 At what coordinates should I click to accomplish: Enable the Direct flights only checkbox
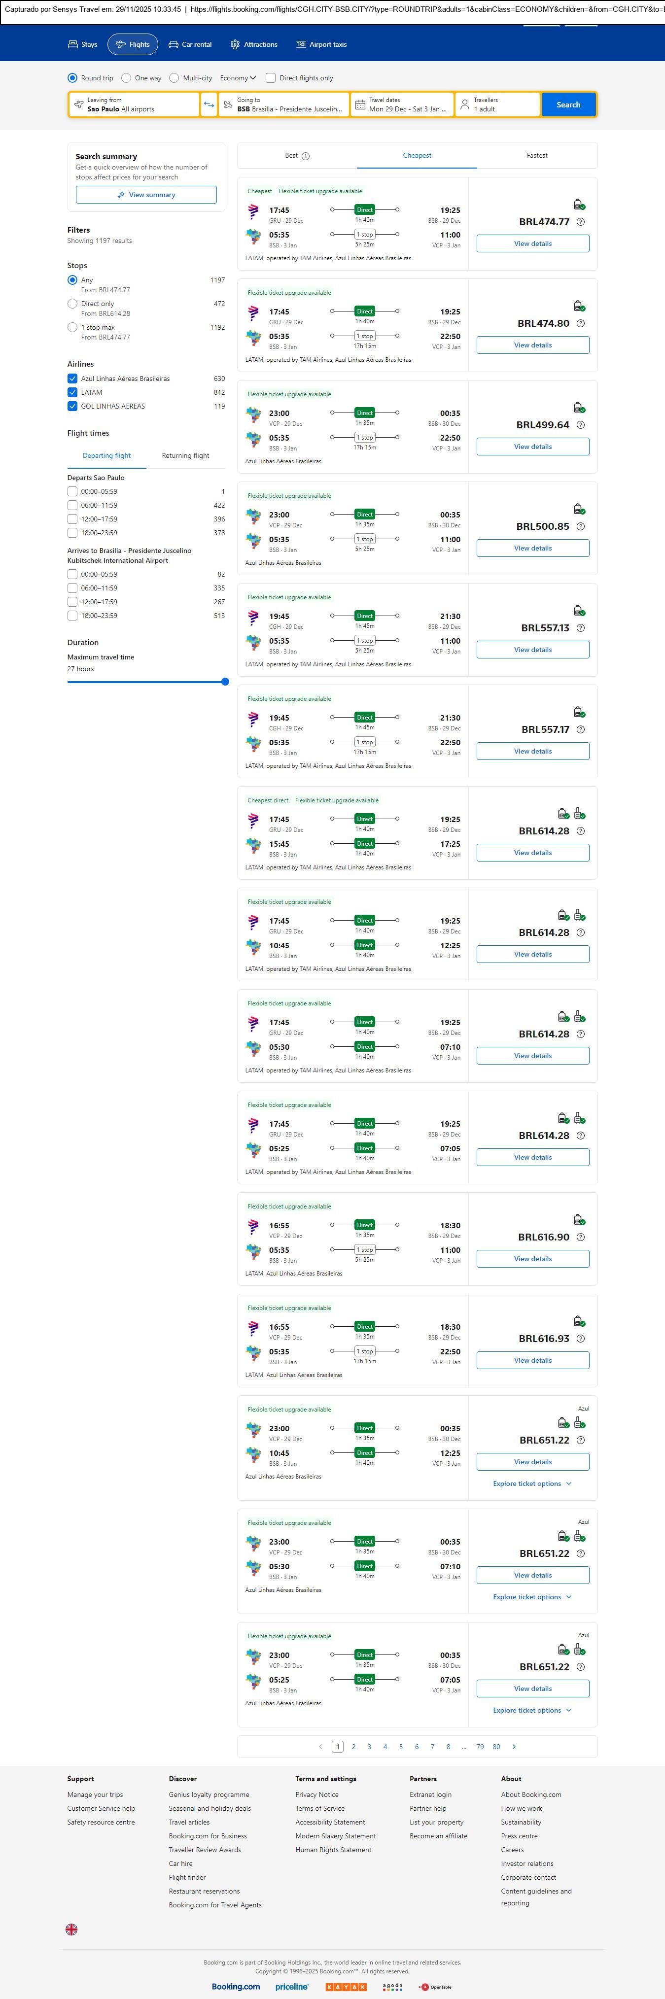pos(271,78)
